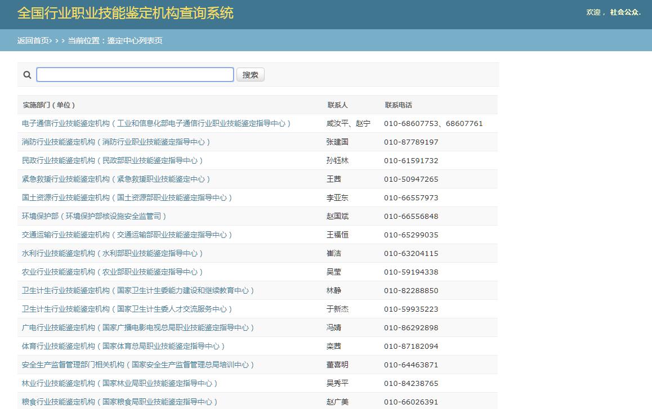This screenshot has height=409, width=652.
Task: Open 卫生计生 link with 人才交流服务中心
Action: [x=127, y=309]
